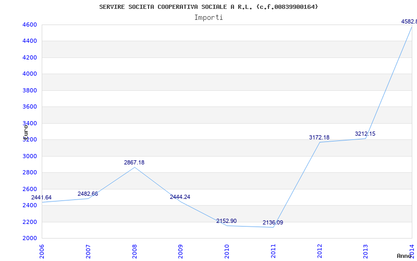Screen dimensions: 417x261
Task: Select the 2009 year axis label
Action: (180, 252)
